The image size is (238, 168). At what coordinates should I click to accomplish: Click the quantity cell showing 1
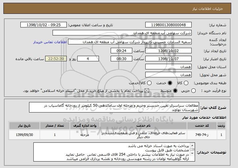click(x=55, y=135)
